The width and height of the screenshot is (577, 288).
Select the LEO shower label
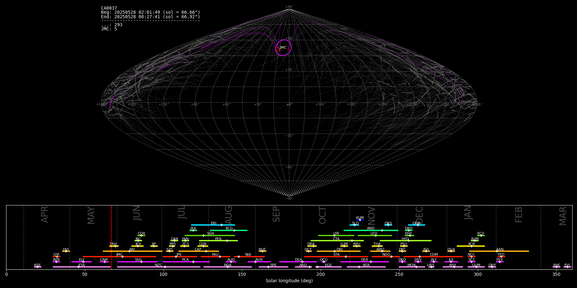click(374, 234)
